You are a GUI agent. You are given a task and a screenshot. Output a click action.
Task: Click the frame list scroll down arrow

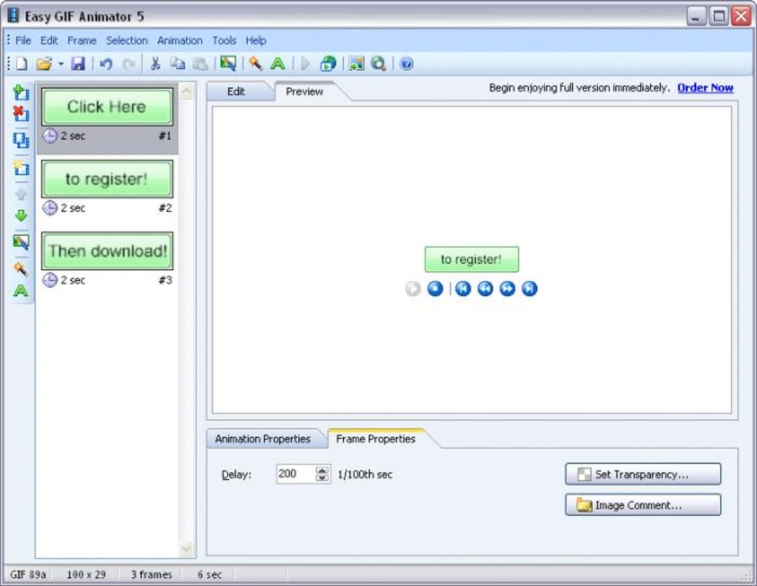[186, 549]
